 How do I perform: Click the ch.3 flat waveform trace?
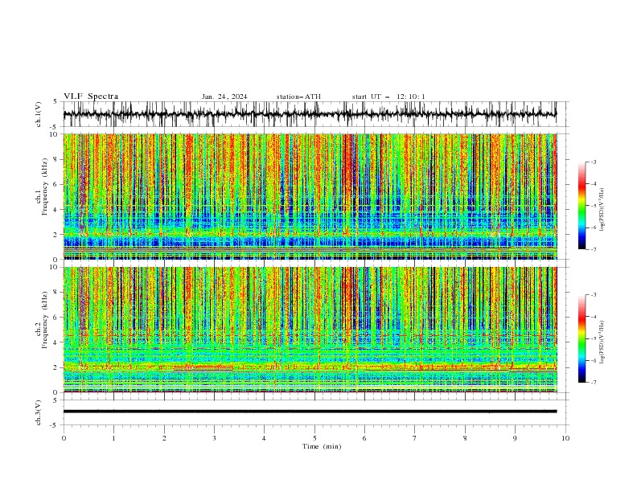click(310, 412)
